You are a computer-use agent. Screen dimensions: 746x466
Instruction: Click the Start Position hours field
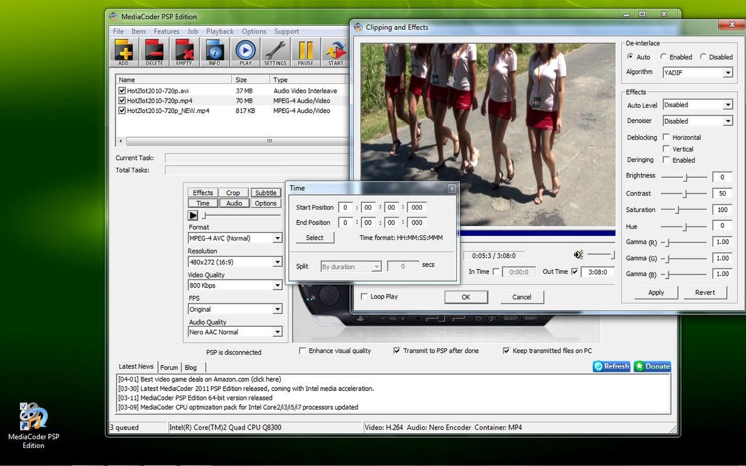point(346,207)
